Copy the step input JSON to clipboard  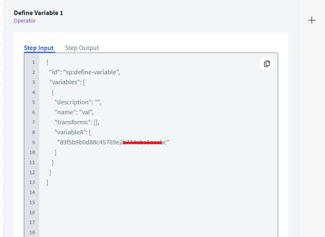point(267,64)
